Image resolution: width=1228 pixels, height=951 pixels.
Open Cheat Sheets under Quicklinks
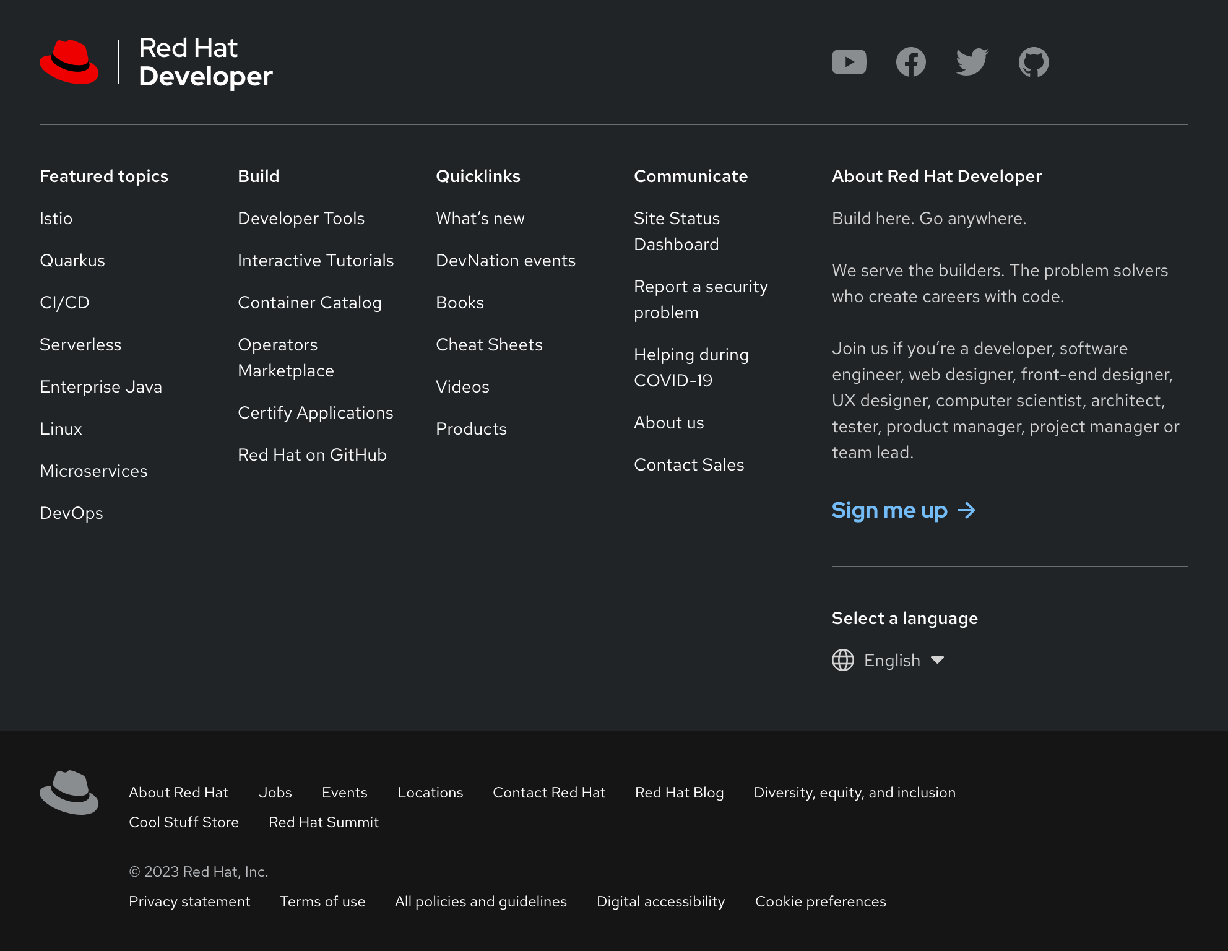[489, 344]
